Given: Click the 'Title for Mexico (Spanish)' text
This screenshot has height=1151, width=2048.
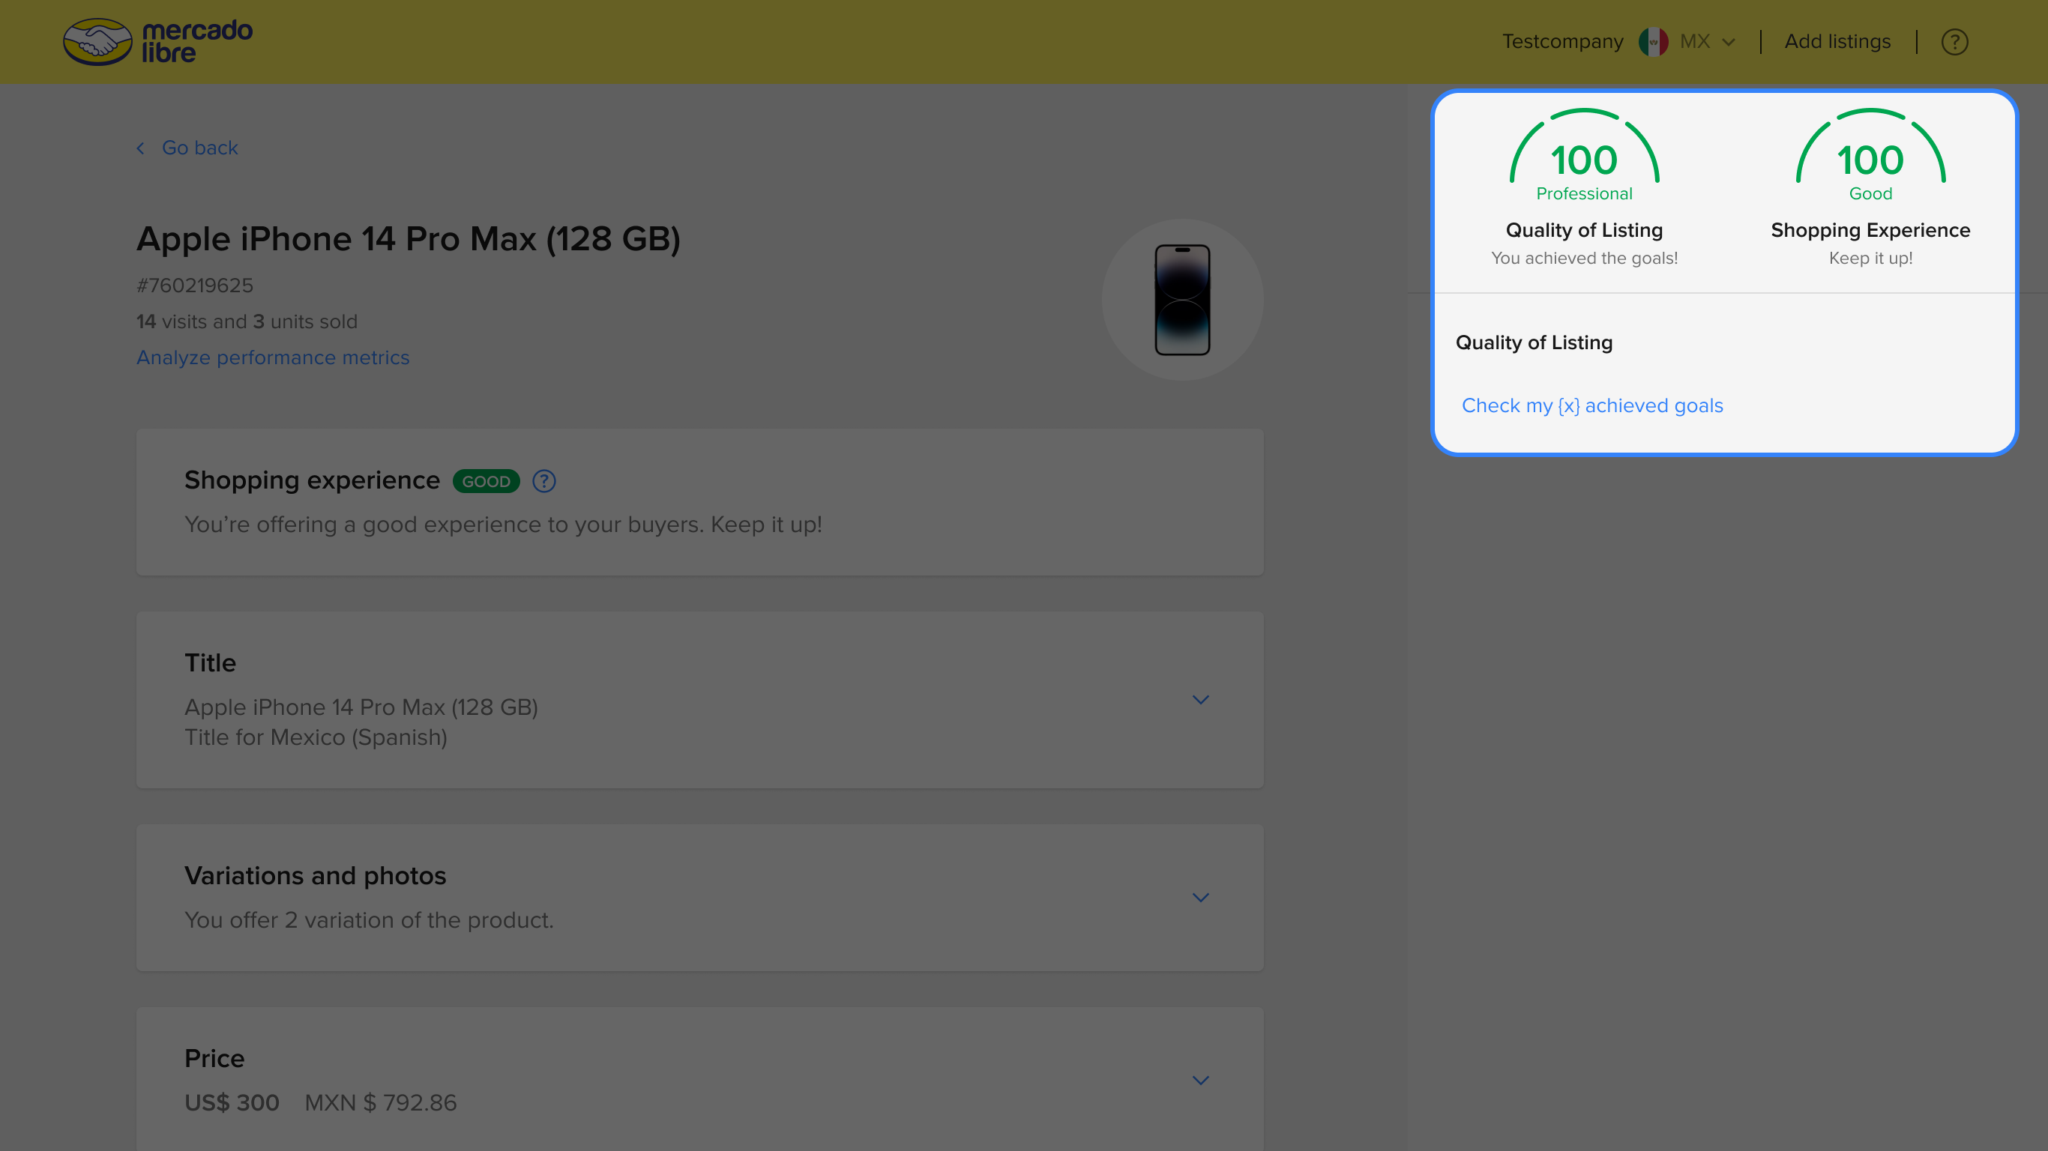Looking at the screenshot, I should (316, 737).
